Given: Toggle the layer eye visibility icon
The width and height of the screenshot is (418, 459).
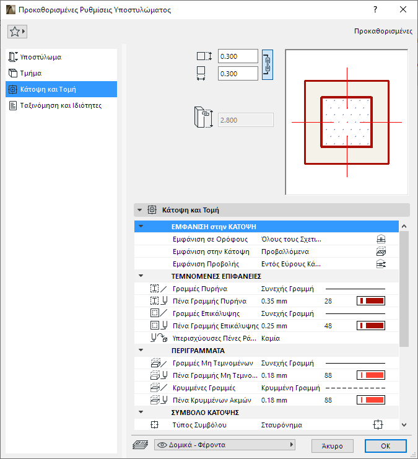Looking at the screenshot, I should [162, 445].
